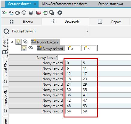Screen dimensions: 131x124
Task: Click cell with value 54
Action: click(73, 111)
